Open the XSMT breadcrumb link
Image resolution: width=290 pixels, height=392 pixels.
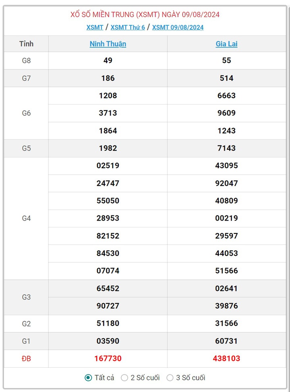[x=95, y=27]
